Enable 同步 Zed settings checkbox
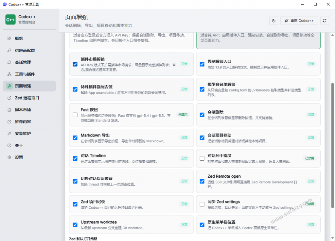The width and height of the screenshot is (335, 241). (x=202, y=204)
